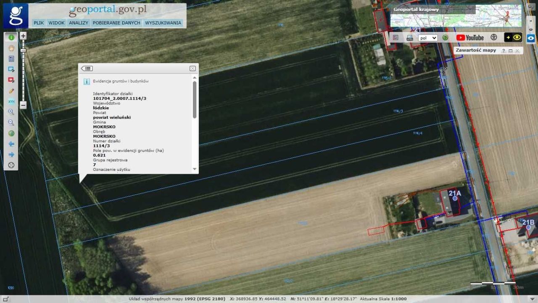Click the value powiat wieluński
The width and height of the screenshot is (538, 303).
click(x=112, y=117)
